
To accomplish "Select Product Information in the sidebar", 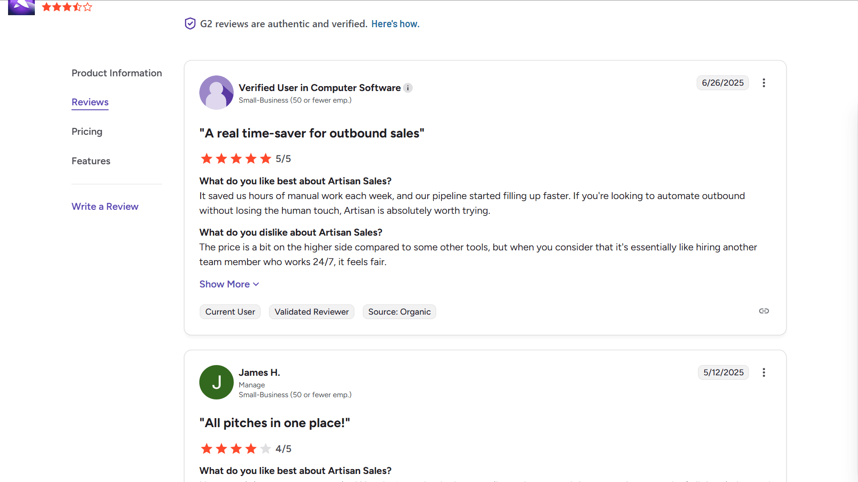I will tap(117, 73).
